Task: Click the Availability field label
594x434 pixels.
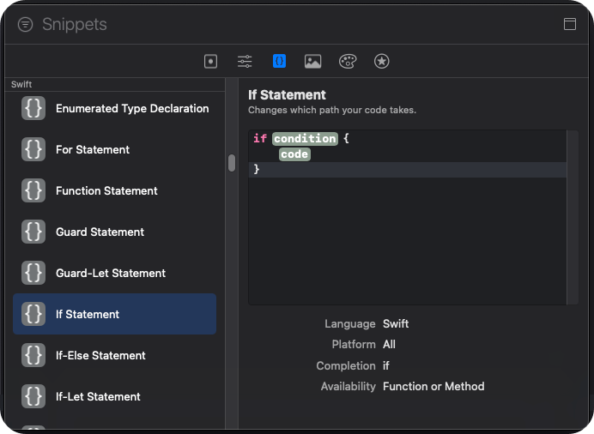Action: coord(349,386)
